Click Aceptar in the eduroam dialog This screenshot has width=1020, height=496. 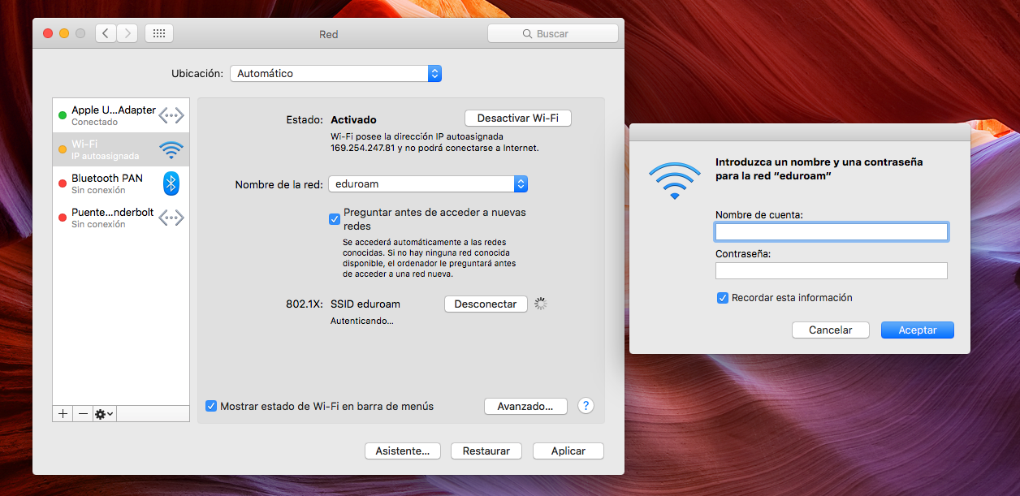(x=918, y=330)
